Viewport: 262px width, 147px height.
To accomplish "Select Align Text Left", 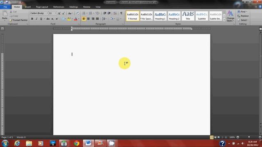I will coord(84,19).
